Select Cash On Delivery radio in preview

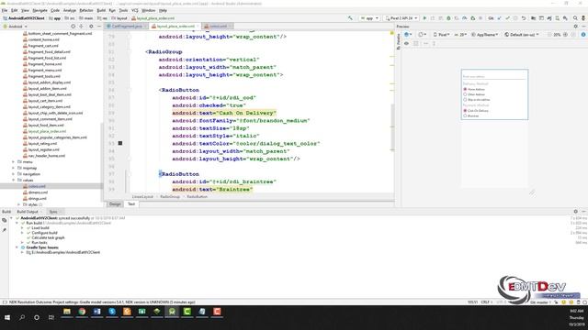coord(465,111)
